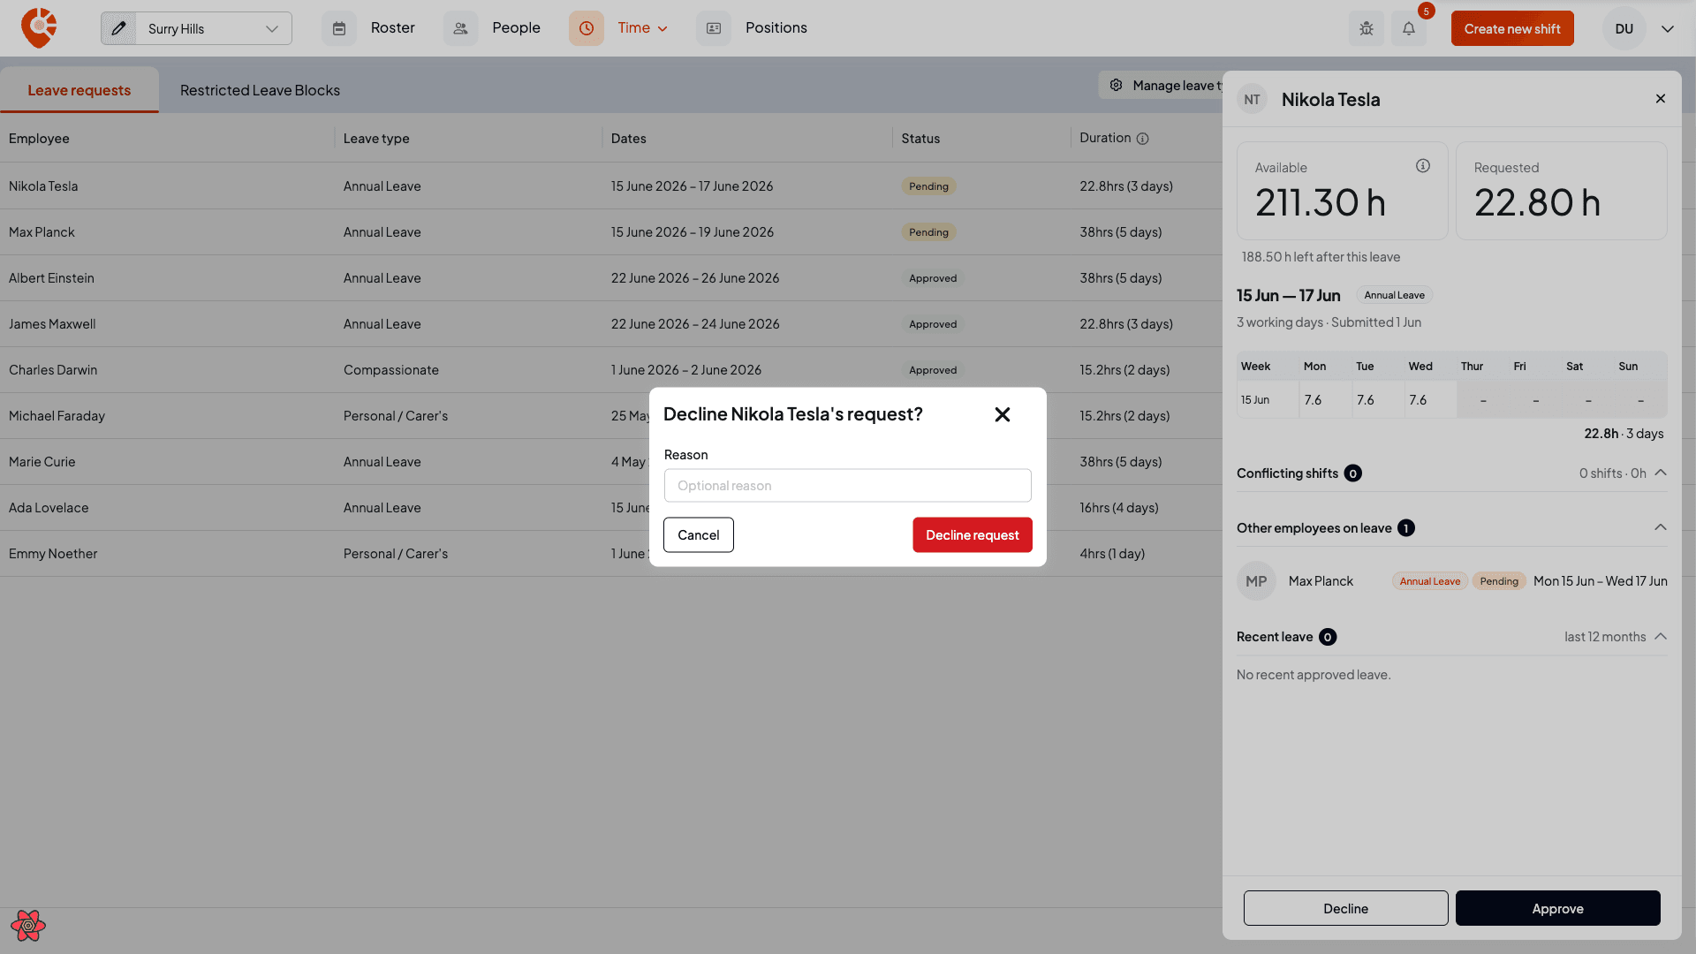The image size is (1696, 954).
Task: Open the notifications bell
Action: pyautogui.click(x=1409, y=28)
